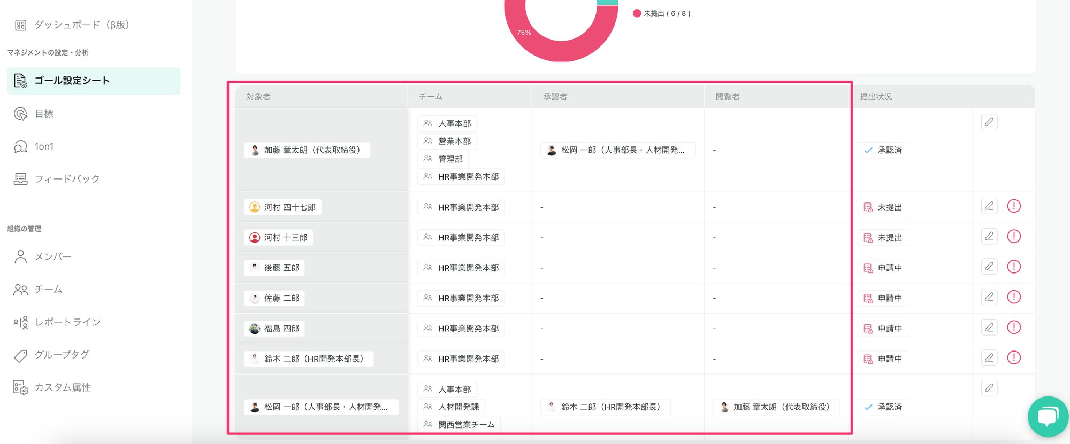Open the chat support widget

(x=1048, y=417)
